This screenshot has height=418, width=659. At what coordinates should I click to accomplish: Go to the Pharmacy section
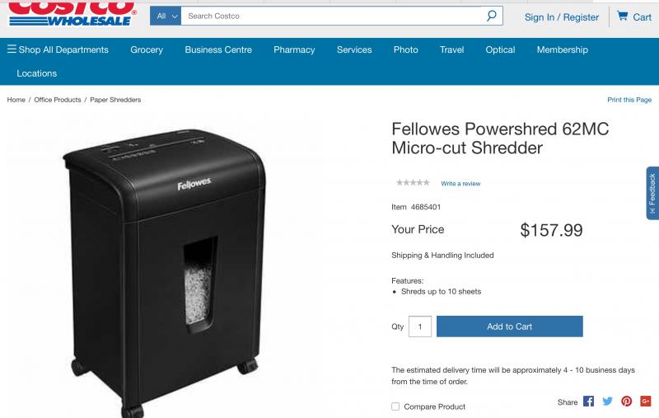(294, 49)
